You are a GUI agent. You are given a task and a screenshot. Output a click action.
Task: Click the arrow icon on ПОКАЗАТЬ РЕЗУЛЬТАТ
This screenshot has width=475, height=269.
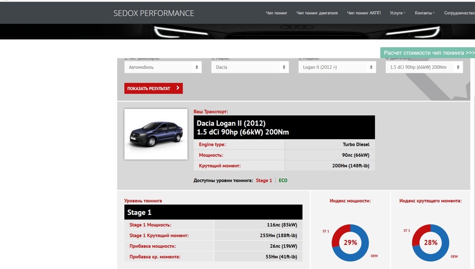coord(178,88)
